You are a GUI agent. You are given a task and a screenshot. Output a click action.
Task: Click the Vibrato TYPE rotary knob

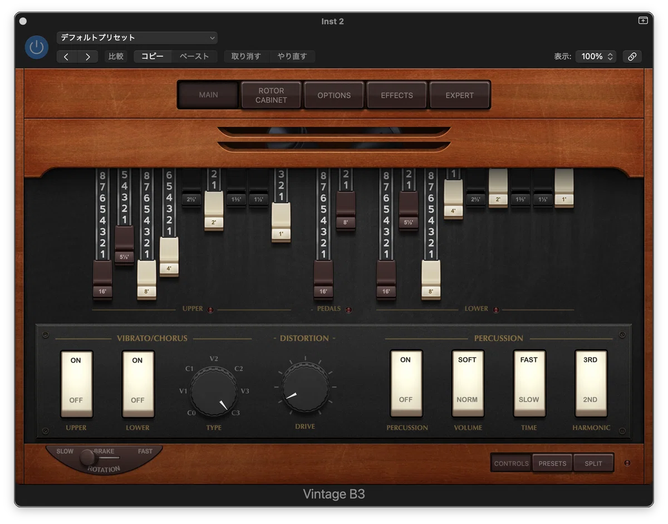pyautogui.click(x=214, y=391)
